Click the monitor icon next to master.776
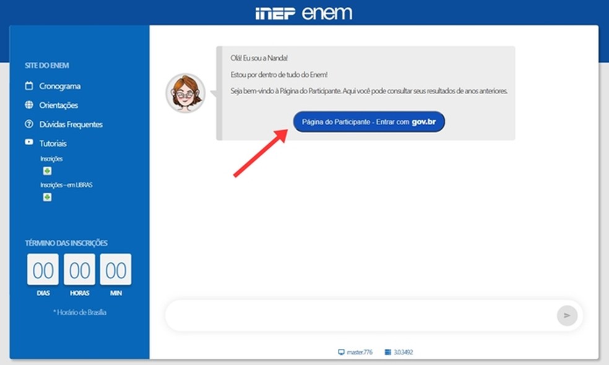The height and width of the screenshot is (365, 609). [341, 352]
